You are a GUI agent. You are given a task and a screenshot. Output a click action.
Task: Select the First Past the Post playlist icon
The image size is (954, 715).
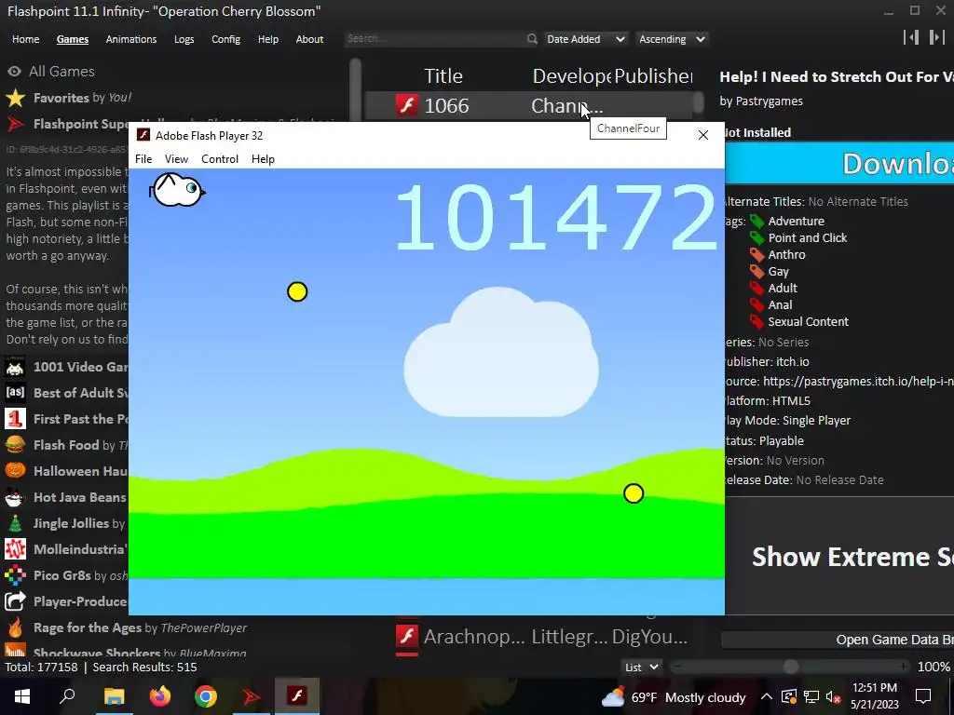click(x=15, y=419)
